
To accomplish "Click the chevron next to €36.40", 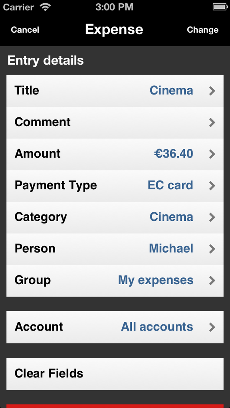I will 212,154.
